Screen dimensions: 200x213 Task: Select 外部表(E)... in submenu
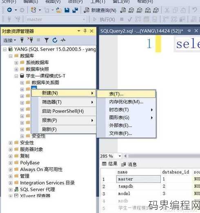[126, 125]
